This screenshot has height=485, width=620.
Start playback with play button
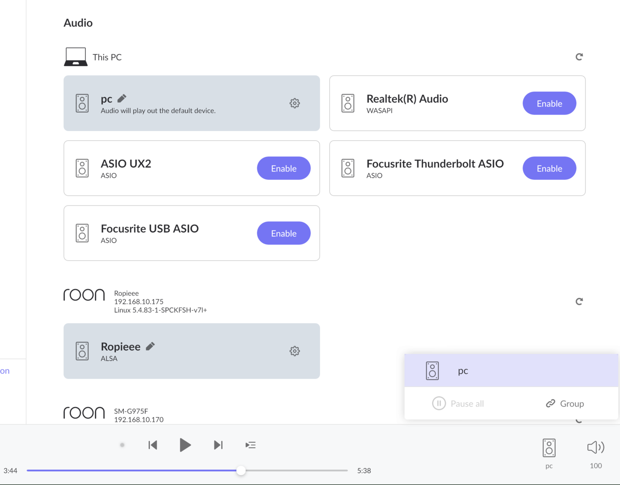(185, 445)
